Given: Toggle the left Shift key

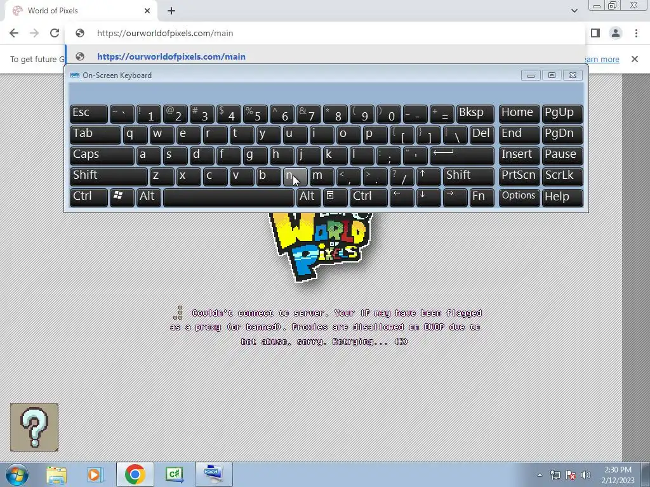Looking at the screenshot, I should (x=109, y=176).
